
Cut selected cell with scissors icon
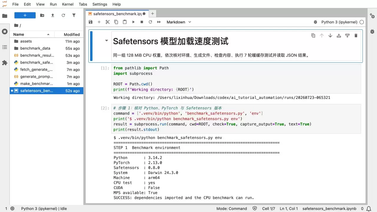click(x=108, y=22)
